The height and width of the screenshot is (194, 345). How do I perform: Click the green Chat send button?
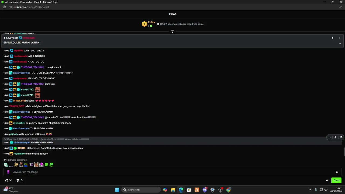click(336, 181)
